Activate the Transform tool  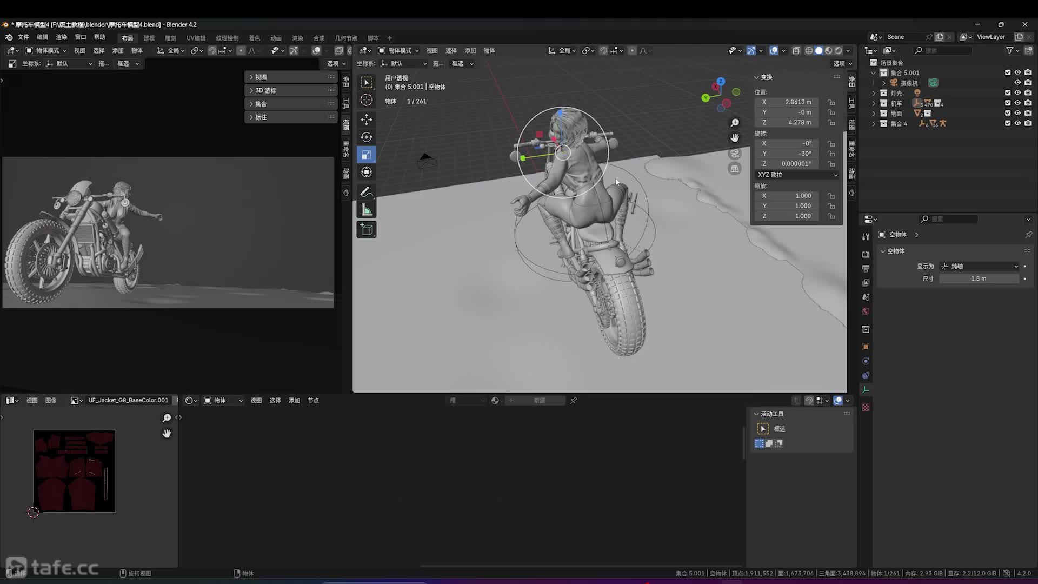coord(367,172)
